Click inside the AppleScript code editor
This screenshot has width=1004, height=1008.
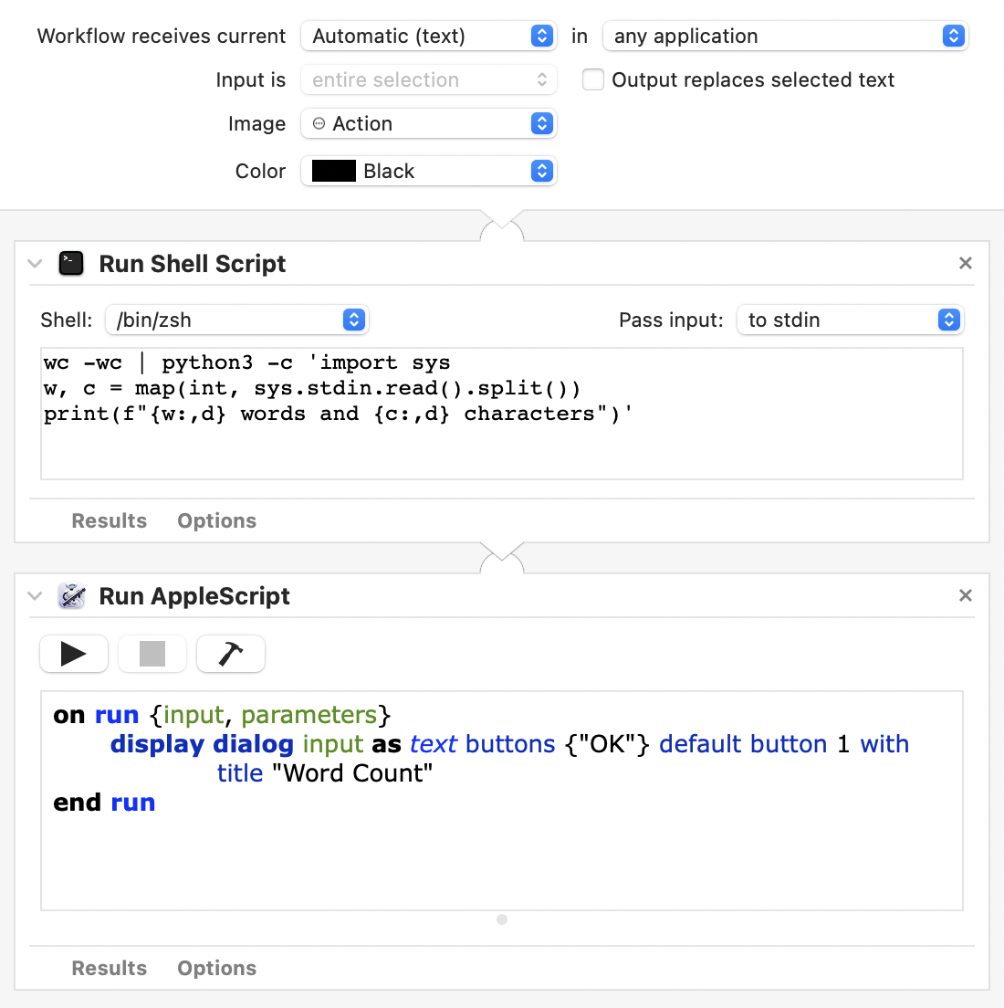click(502, 801)
